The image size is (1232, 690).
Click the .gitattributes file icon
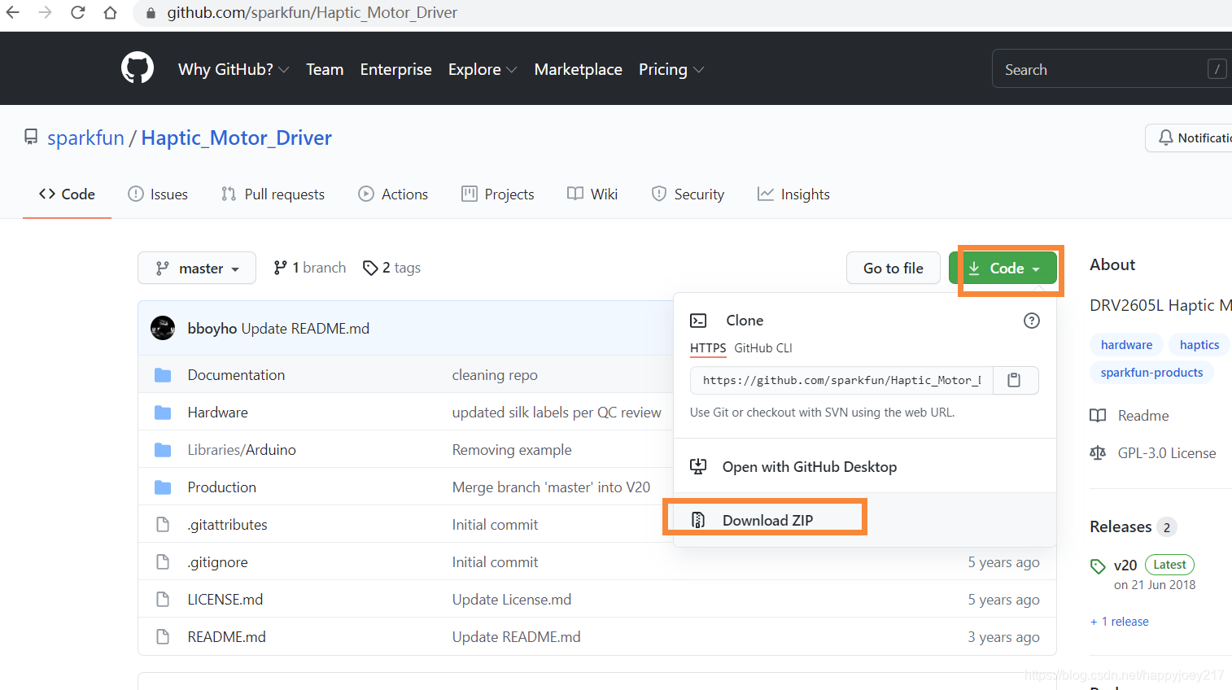click(163, 525)
